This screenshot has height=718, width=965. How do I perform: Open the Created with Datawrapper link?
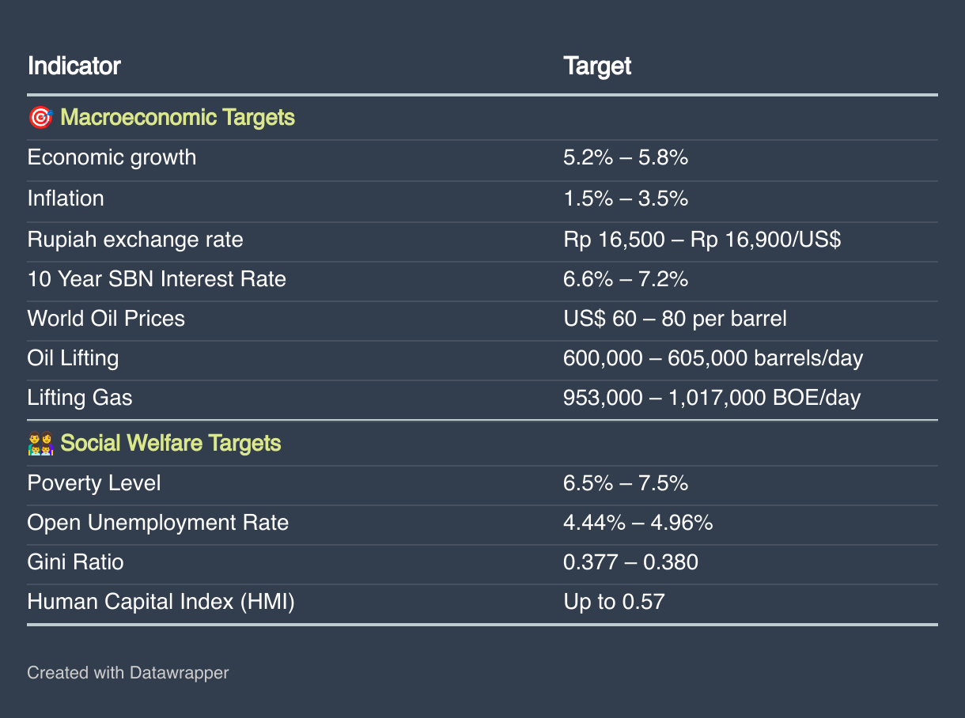(127, 673)
